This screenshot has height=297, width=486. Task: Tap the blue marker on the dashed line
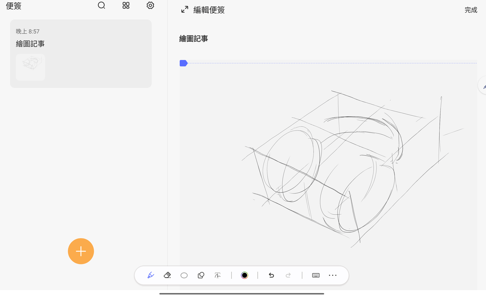point(183,63)
